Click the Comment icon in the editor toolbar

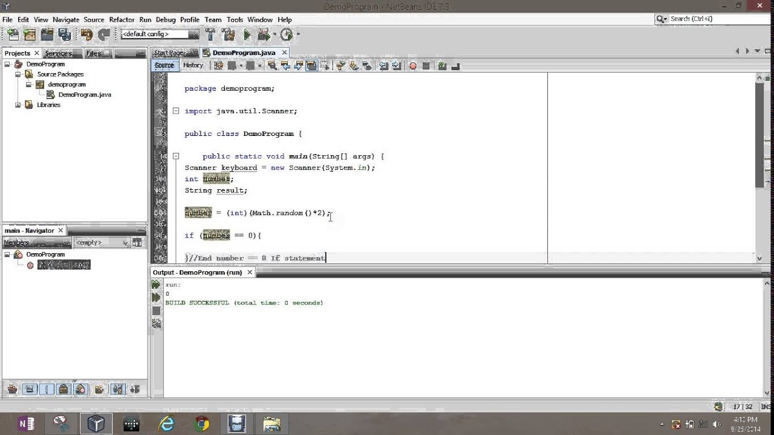[x=441, y=66]
